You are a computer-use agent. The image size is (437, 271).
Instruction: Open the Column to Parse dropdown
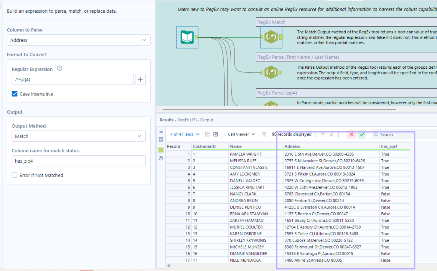tap(78, 40)
